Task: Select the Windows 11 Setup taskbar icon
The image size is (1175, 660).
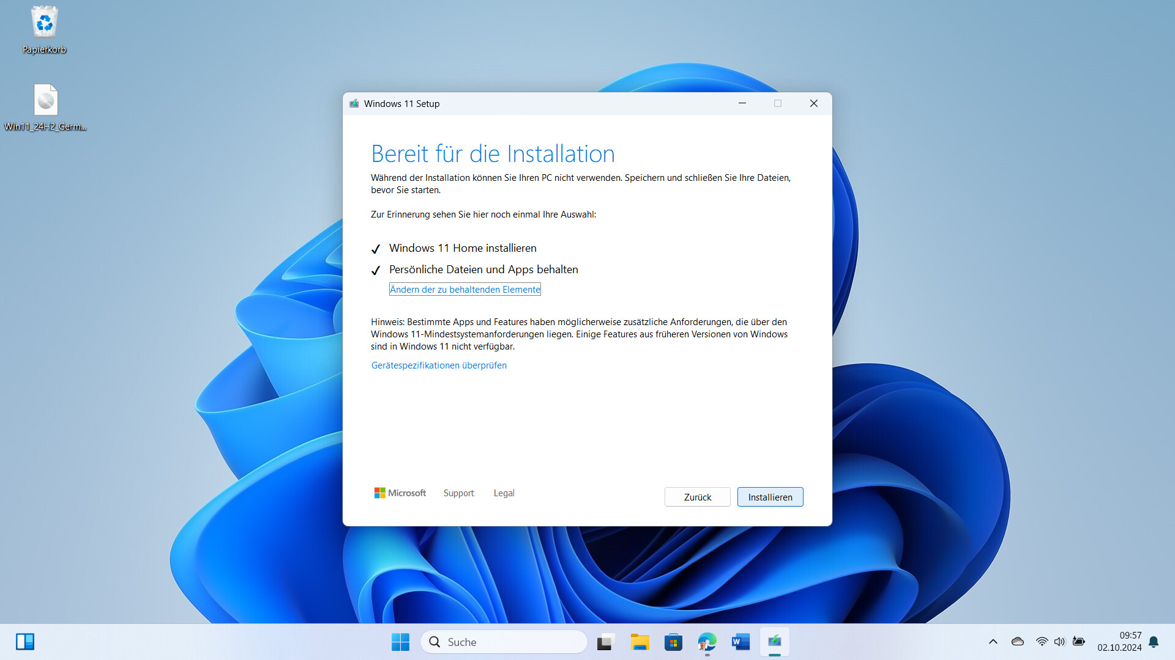Action: [774, 642]
